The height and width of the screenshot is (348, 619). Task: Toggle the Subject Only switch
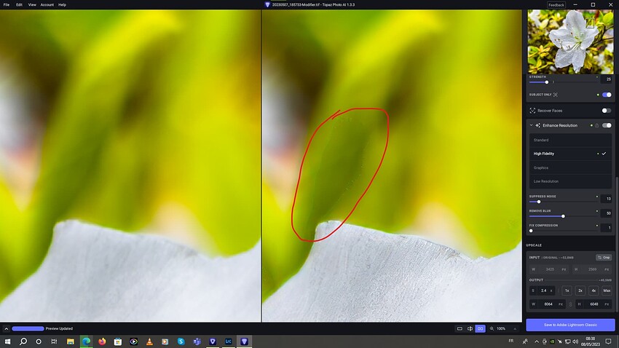[x=606, y=95]
